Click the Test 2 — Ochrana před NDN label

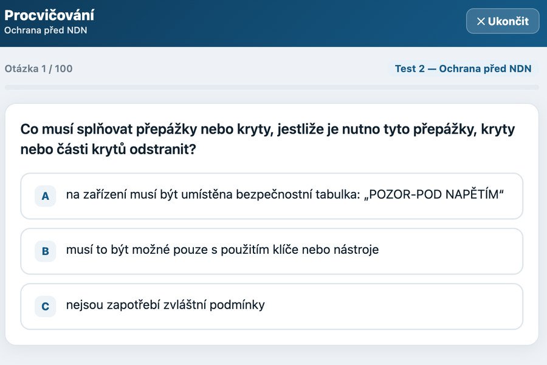tap(463, 69)
